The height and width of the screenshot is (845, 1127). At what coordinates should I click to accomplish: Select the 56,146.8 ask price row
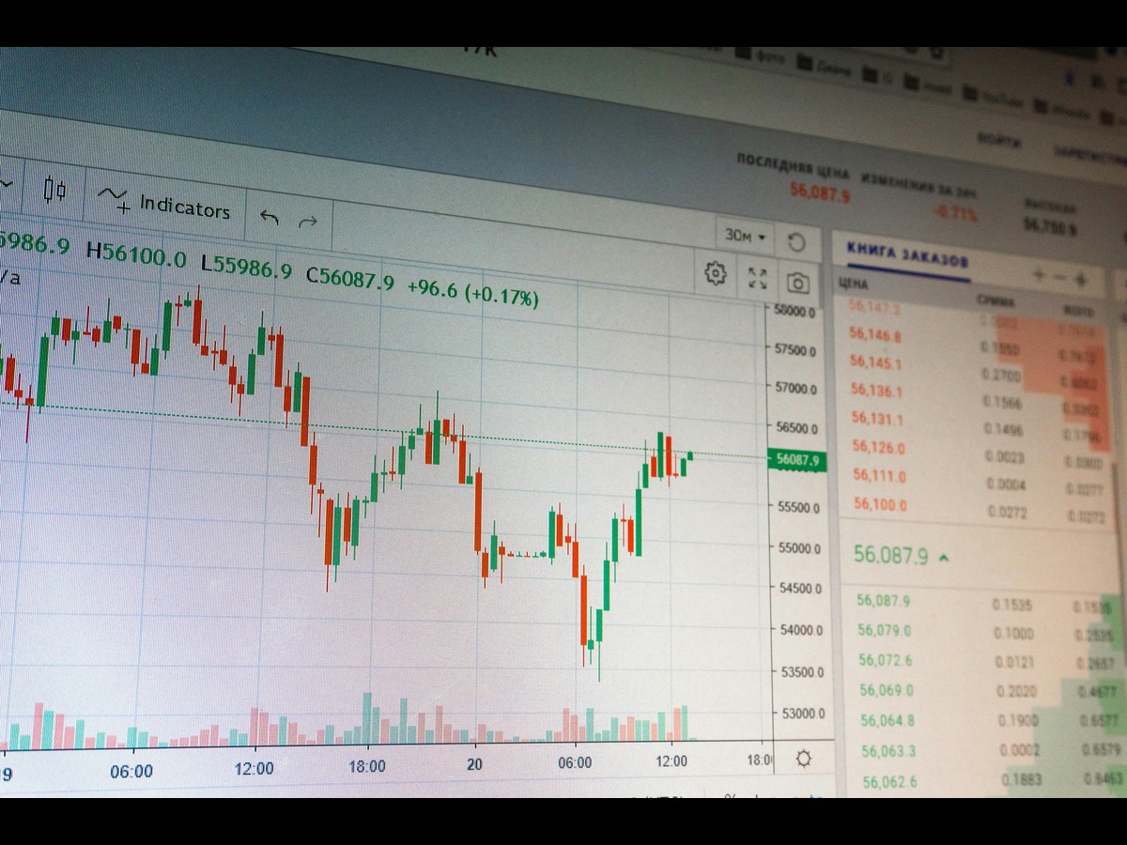click(875, 335)
